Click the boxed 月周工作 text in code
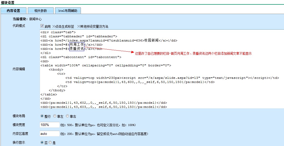The width and height of the screenshot is (284, 146). [x=77, y=45]
